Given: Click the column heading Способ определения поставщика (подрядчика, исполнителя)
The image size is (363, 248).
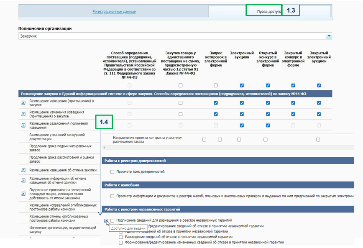Looking at the screenshot, I should pos(129,65).
